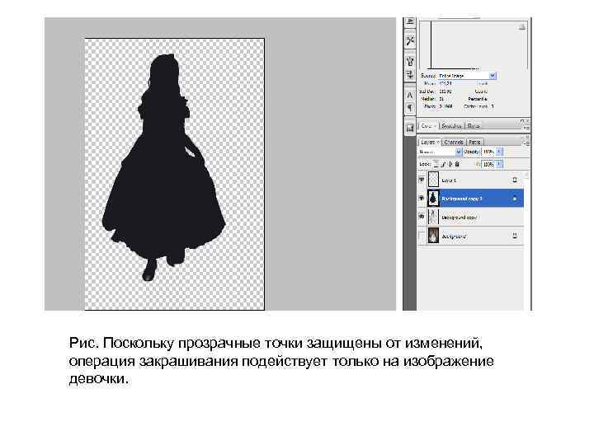The image size is (594, 445).
Task: Open the Fill slider arrow
Action: click(x=499, y=164)
